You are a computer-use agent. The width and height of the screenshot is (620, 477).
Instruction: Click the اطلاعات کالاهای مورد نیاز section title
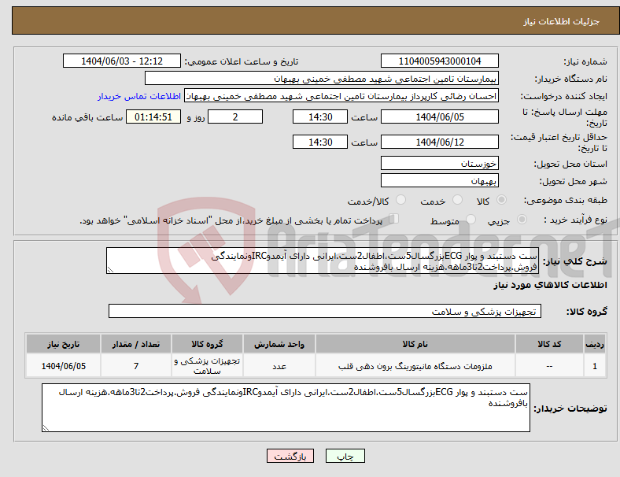(550, 285)
